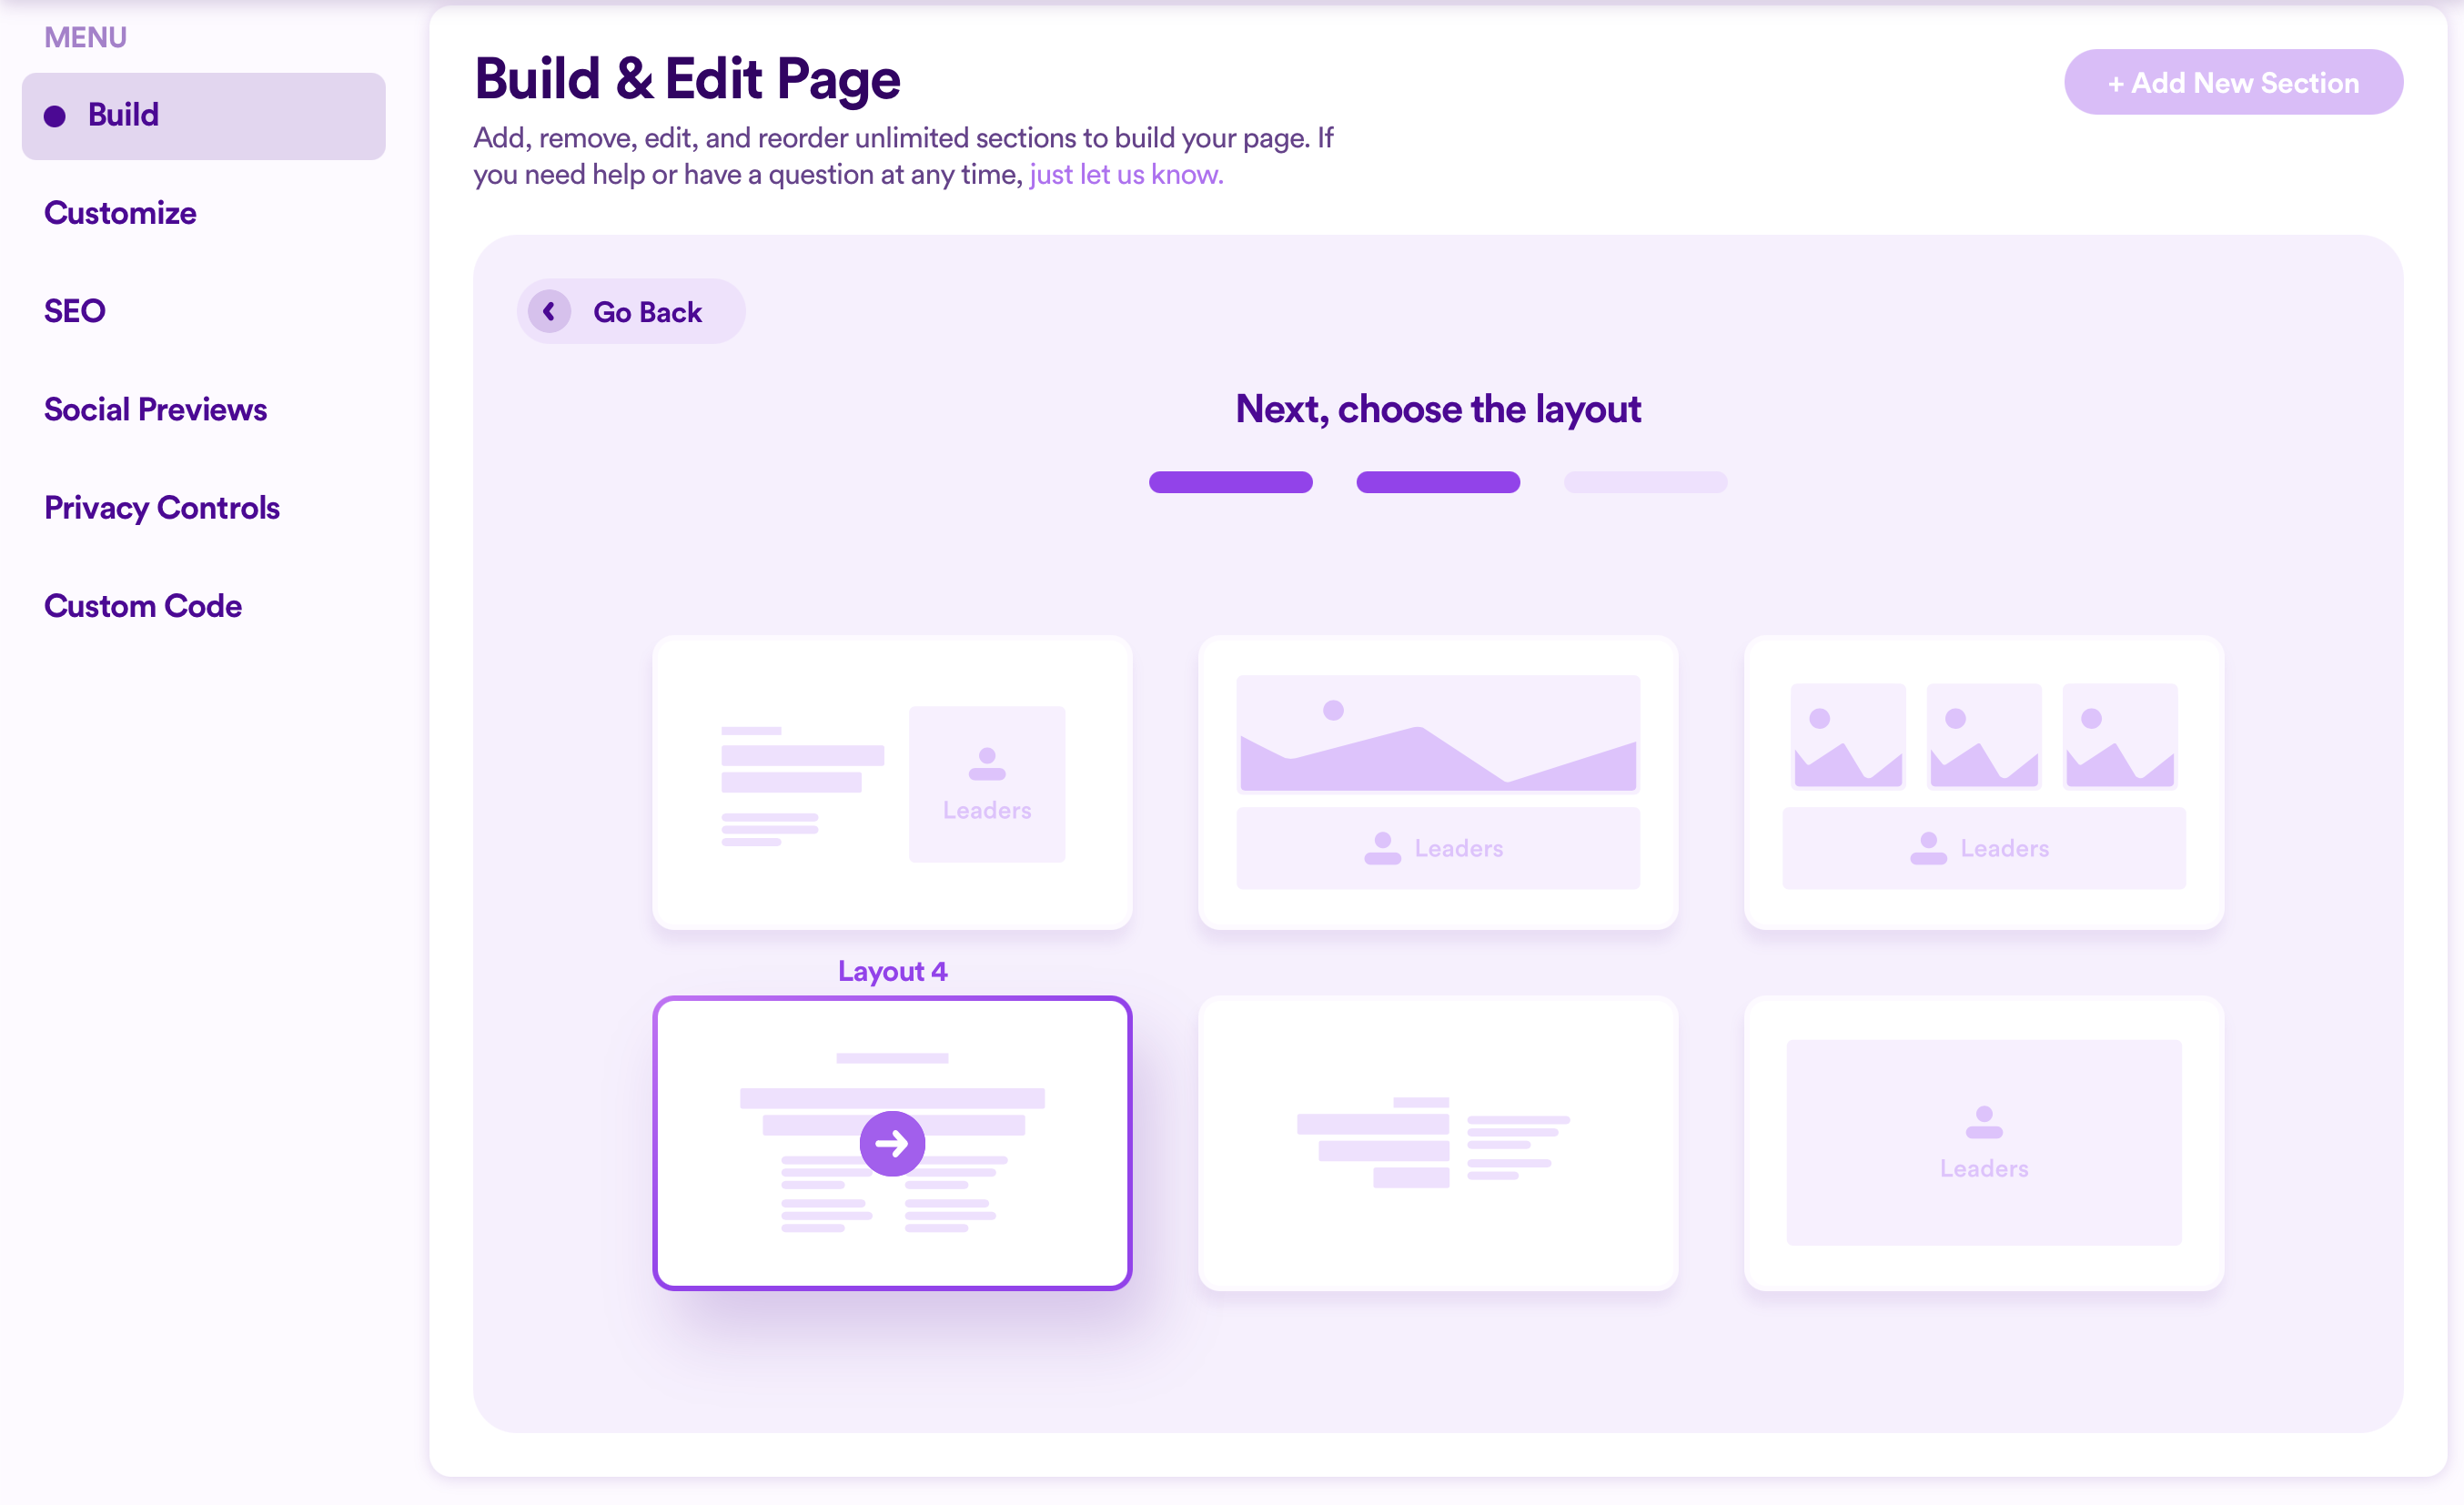Viewport: 2464px width, 1505px height.
Task: Click the Build bullet dot in menu
Action: (x=55, y=116)
